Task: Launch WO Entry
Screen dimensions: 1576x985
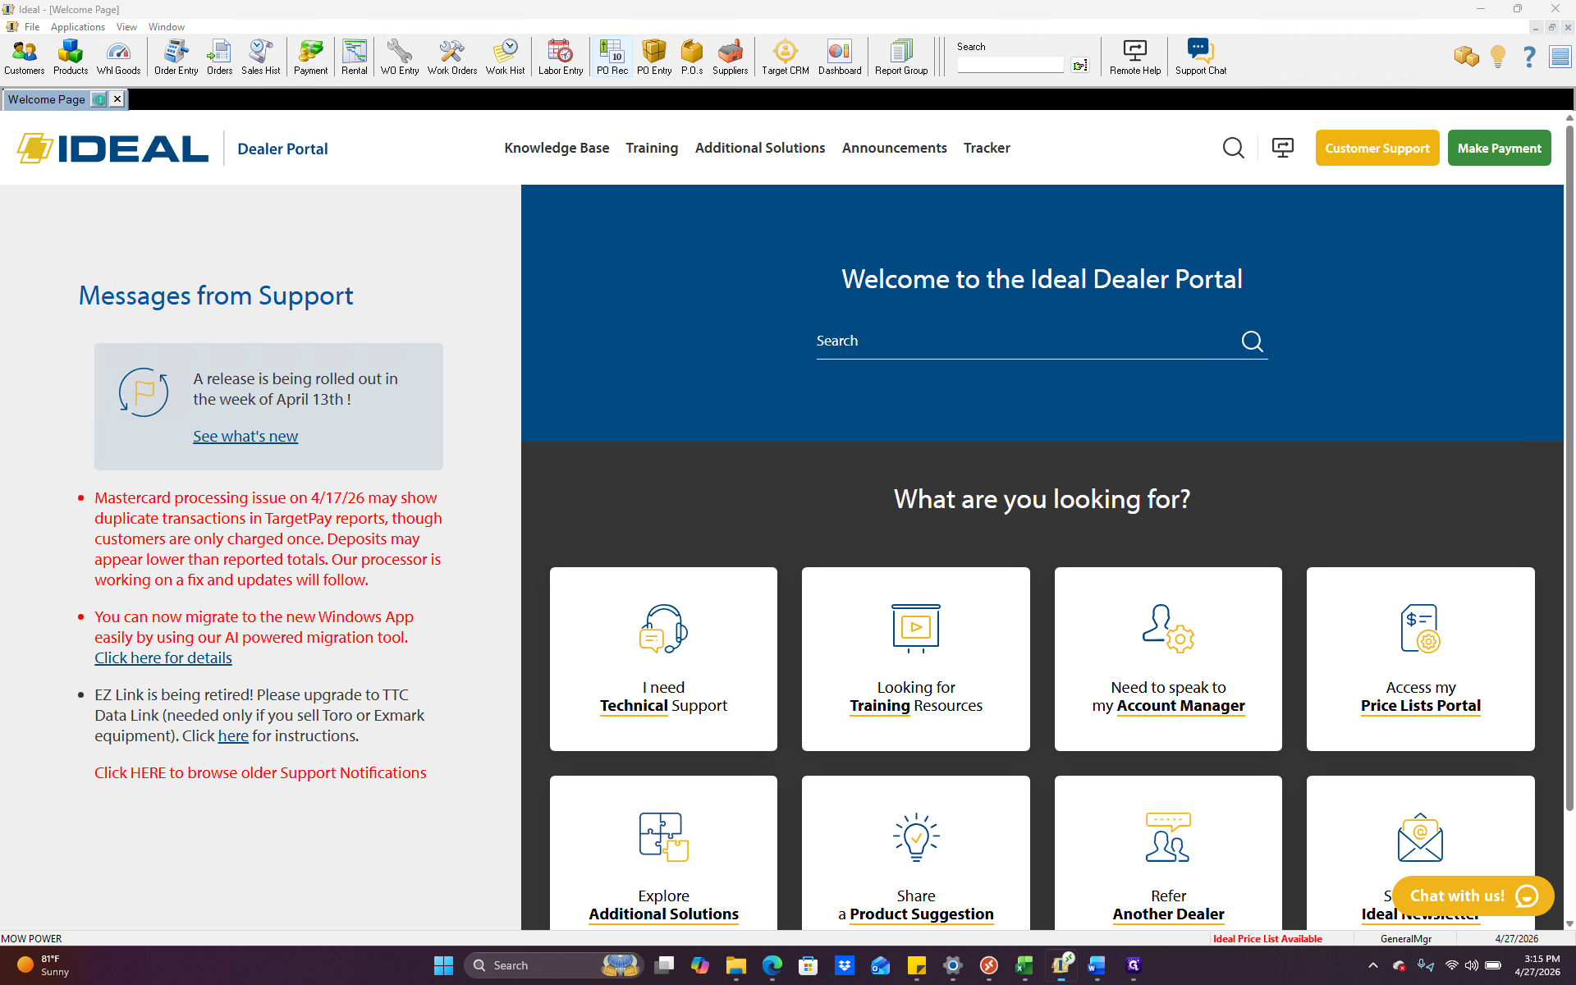Action: point(400,57)
